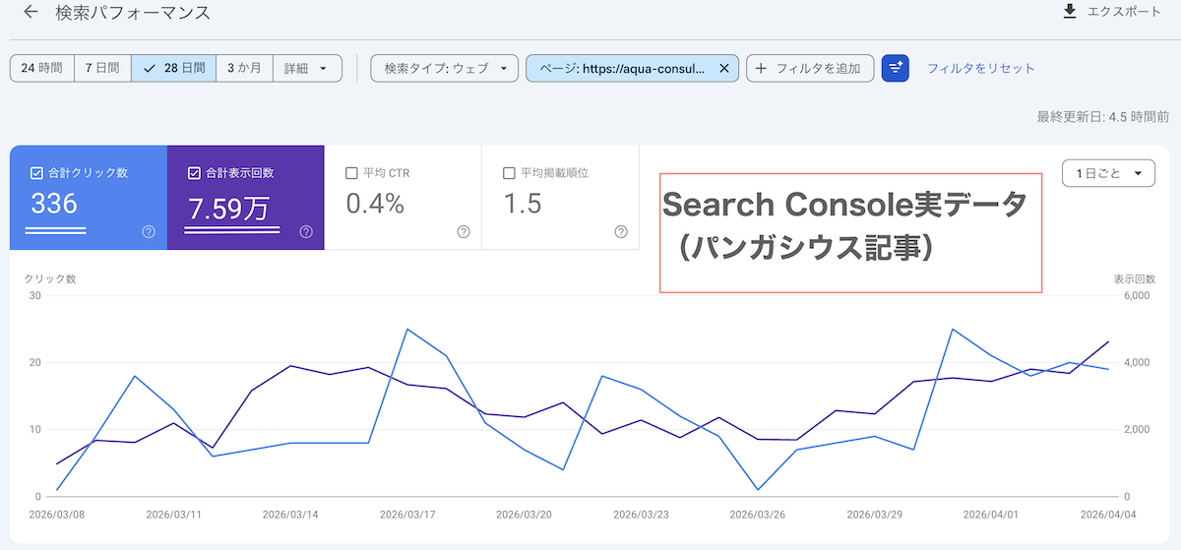Viewport: 1181px width, 550px height.
Task: Click the 2026/03/26 axis date label
Action: [x=757, y=514]
